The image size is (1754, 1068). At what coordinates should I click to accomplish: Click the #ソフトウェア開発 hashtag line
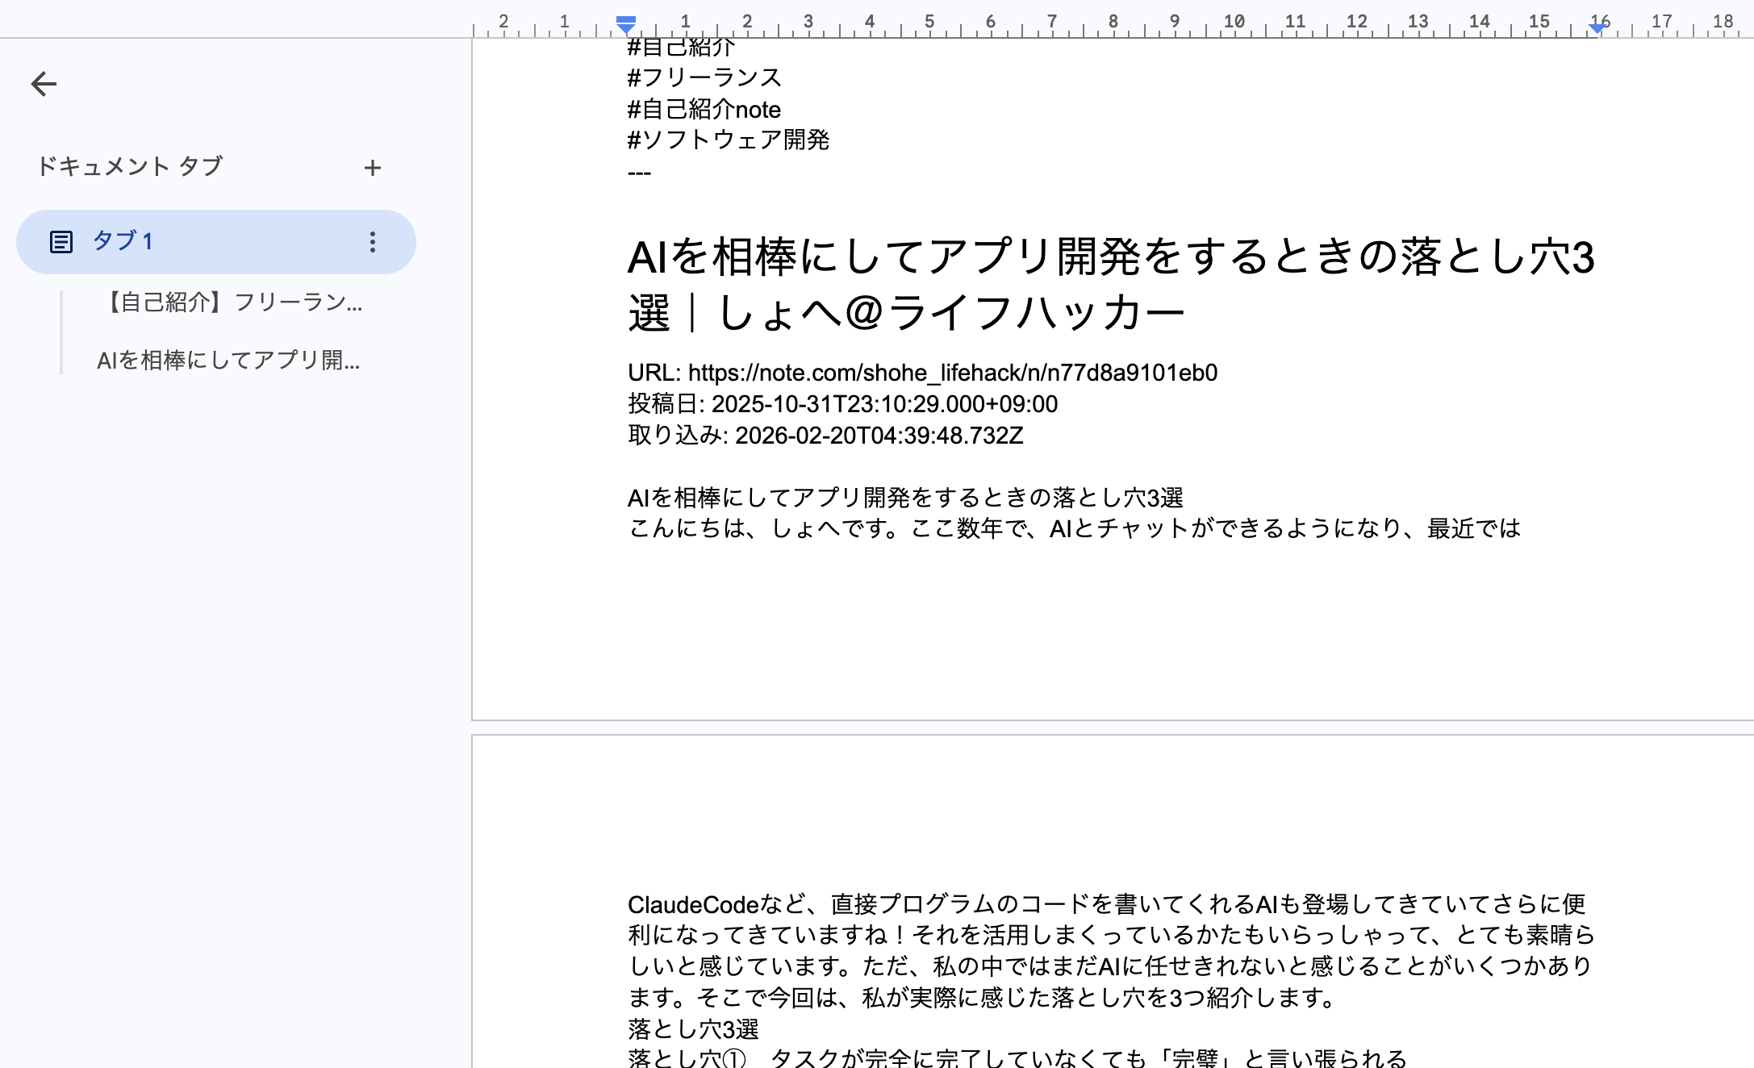(x=729, y=140)
